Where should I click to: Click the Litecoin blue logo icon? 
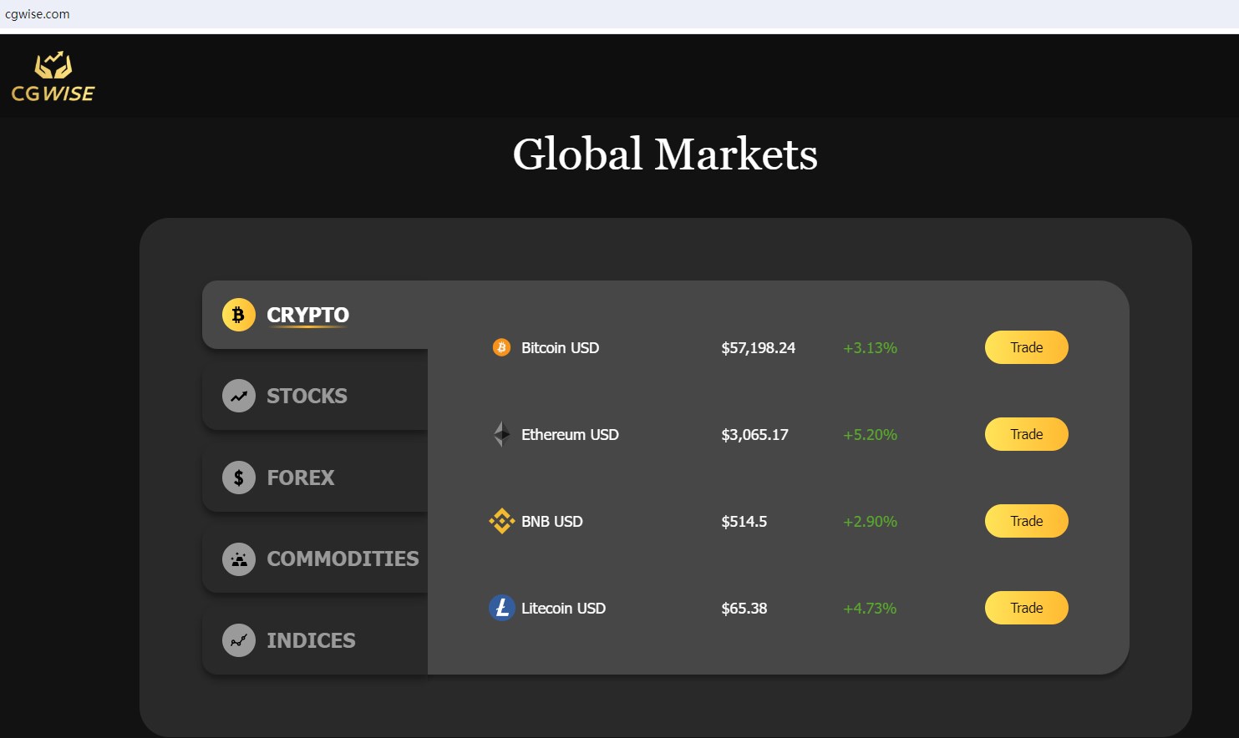point(501,608)
